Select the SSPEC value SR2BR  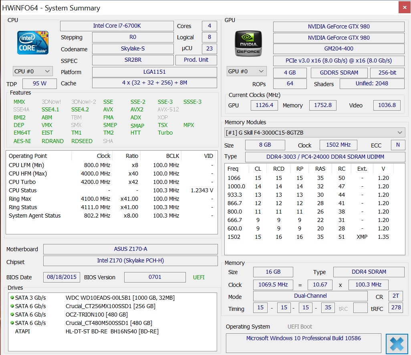[133, 60]
